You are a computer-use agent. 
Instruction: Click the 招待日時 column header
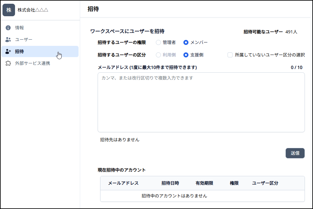pyautogui.click(x=170, y=183)
